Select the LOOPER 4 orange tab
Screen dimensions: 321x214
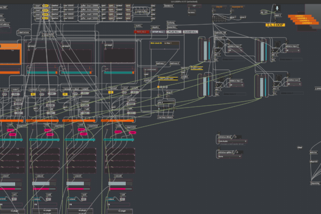[307, 24]
